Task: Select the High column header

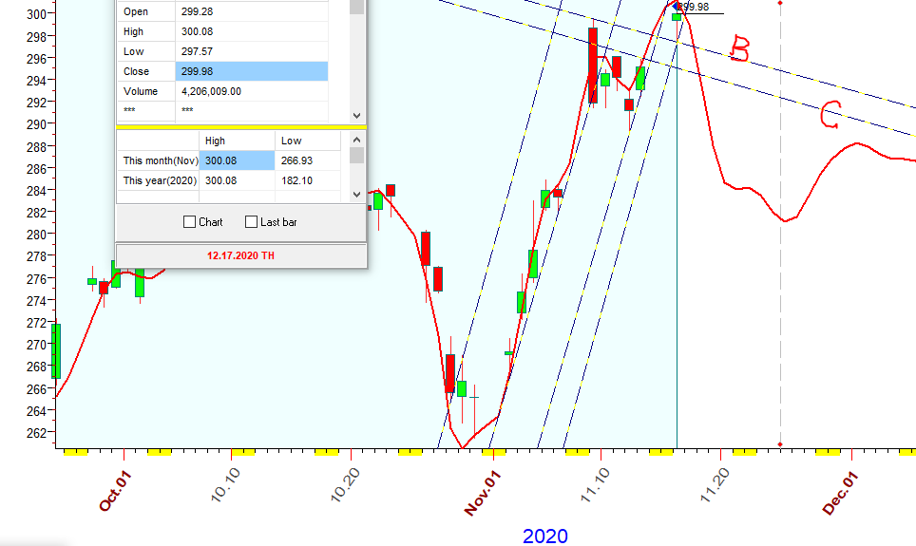Action: [236, 141]
